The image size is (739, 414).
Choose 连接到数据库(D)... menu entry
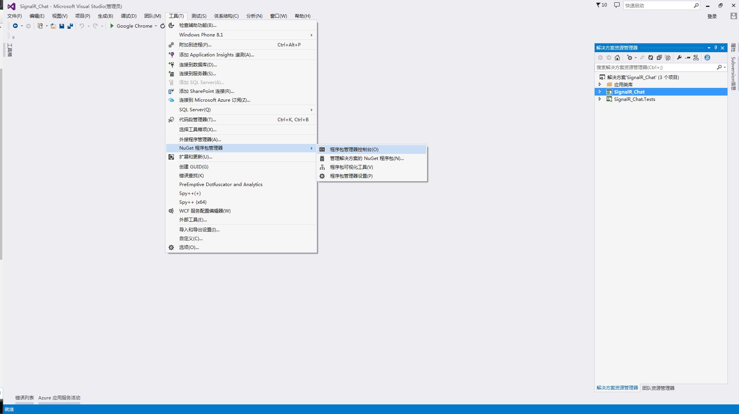[x=241, y=64]
